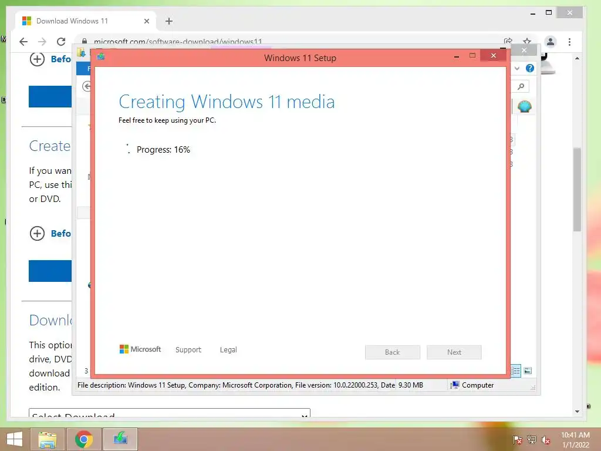Click the Creating Windows 11 media heading

pos(227,102)
